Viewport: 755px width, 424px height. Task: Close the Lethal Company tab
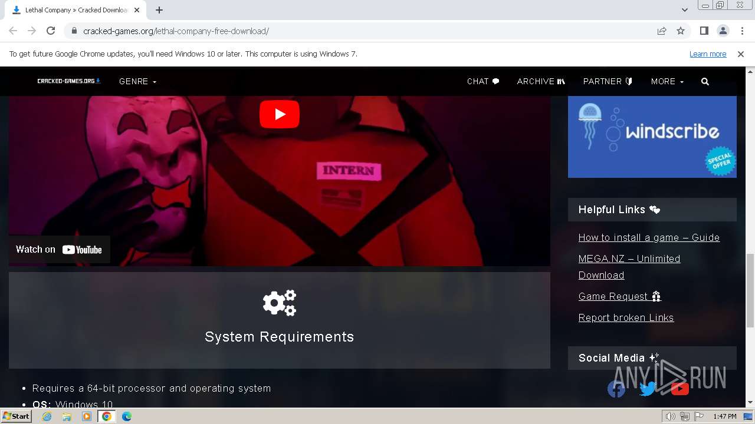(x=136, y=10)
